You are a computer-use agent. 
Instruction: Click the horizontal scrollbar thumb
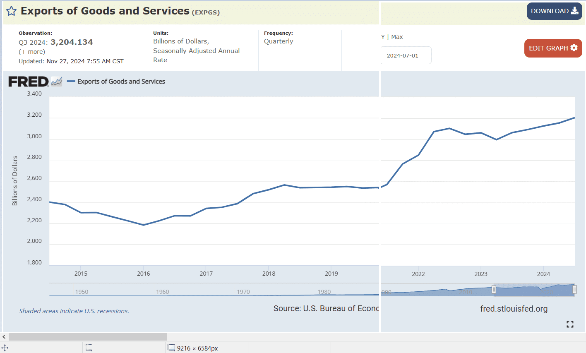click(88, 337)
